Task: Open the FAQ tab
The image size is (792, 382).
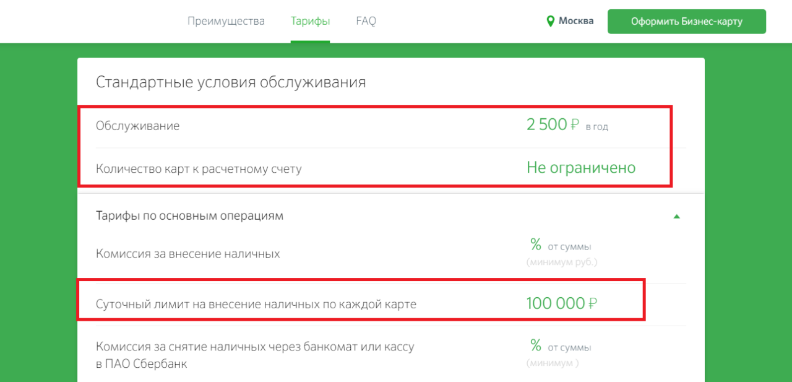Action: pyautogui.click(x=366, y=21)
